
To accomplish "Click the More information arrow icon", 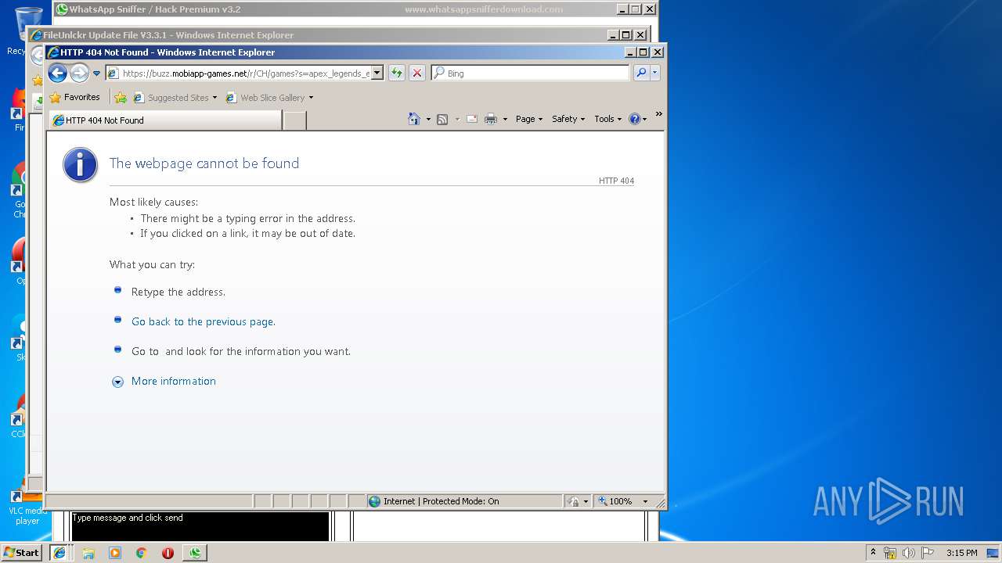I will point(117,382).
